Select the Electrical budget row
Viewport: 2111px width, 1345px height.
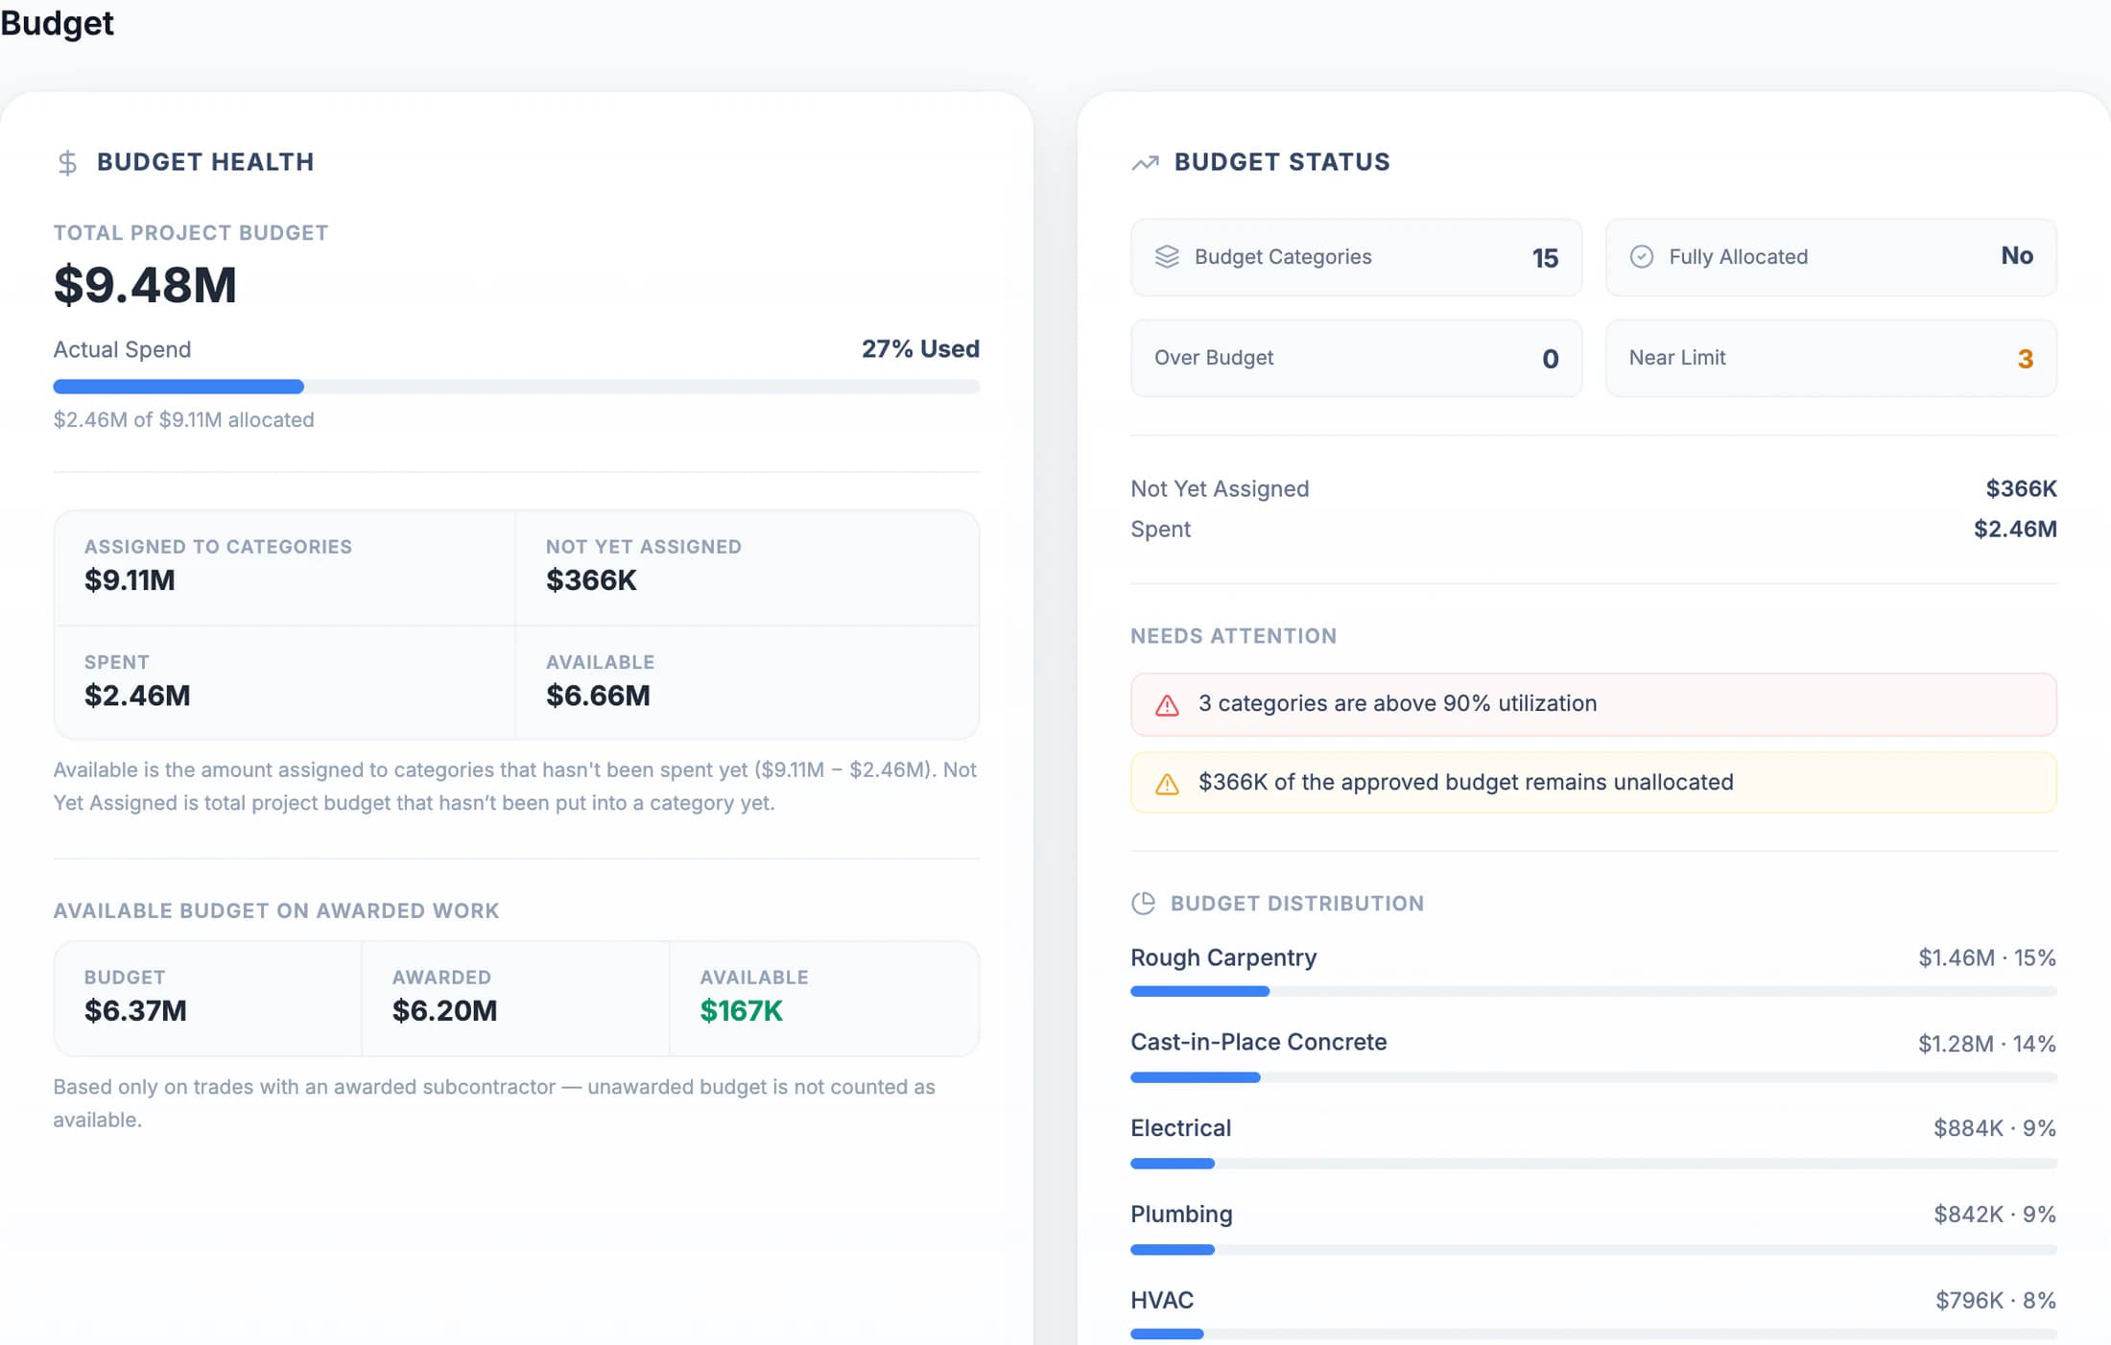click(x=1593, y=1143)
